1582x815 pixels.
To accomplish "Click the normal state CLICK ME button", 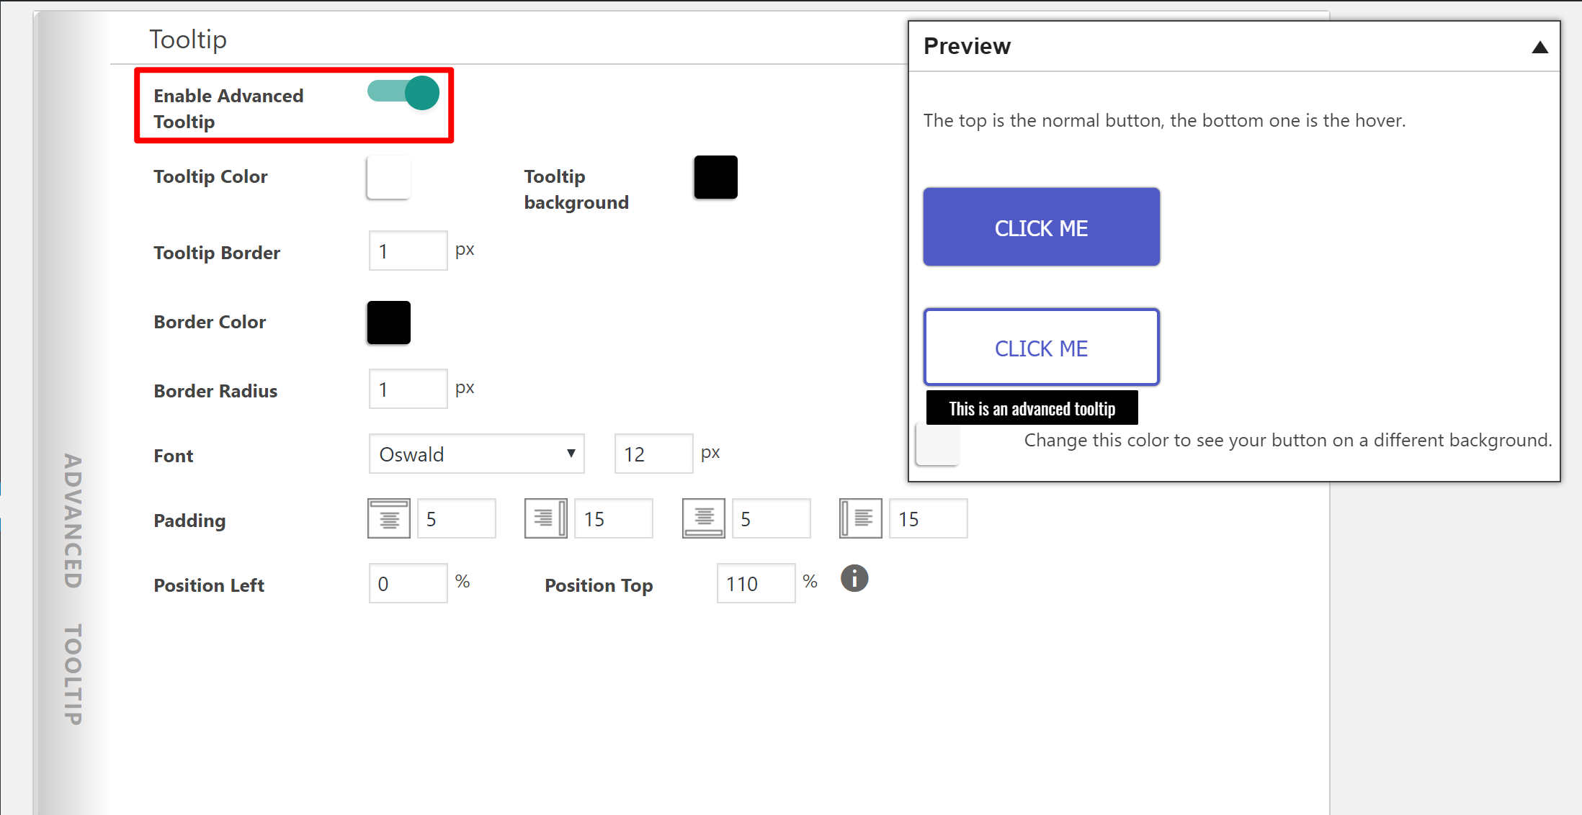I will (1041, 227).
